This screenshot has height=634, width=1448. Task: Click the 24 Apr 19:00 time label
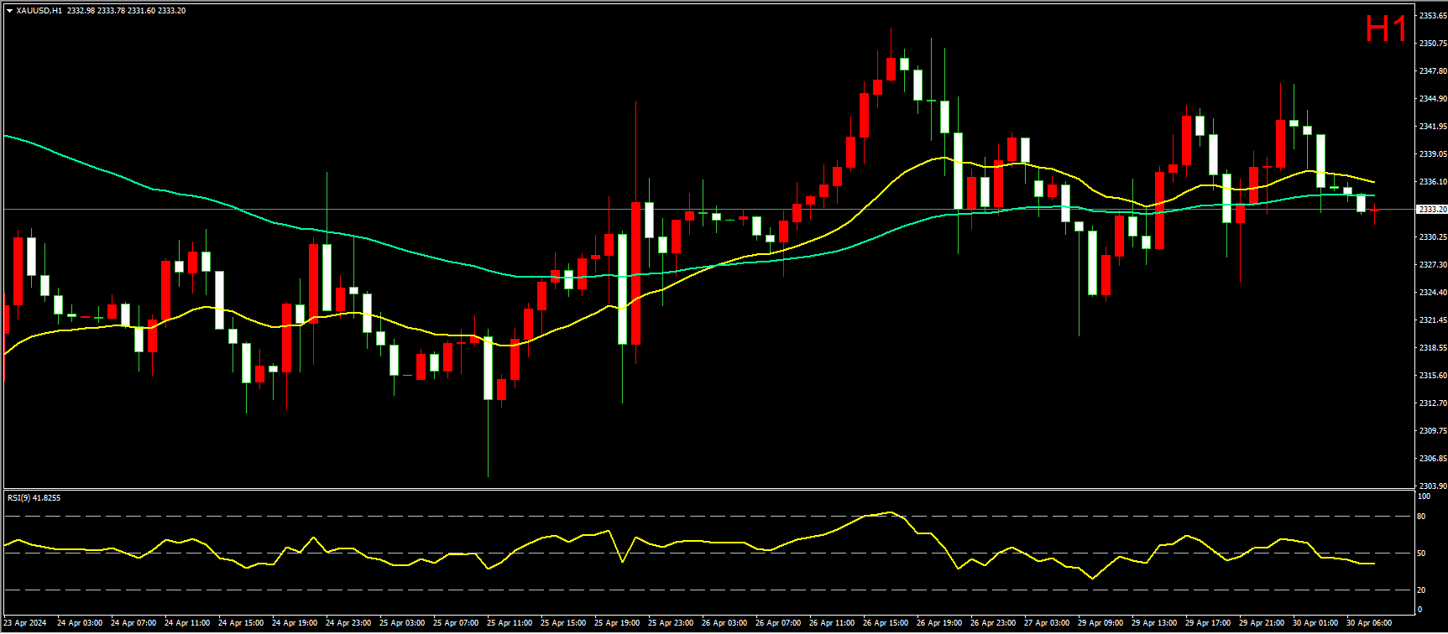pos(295,623)
